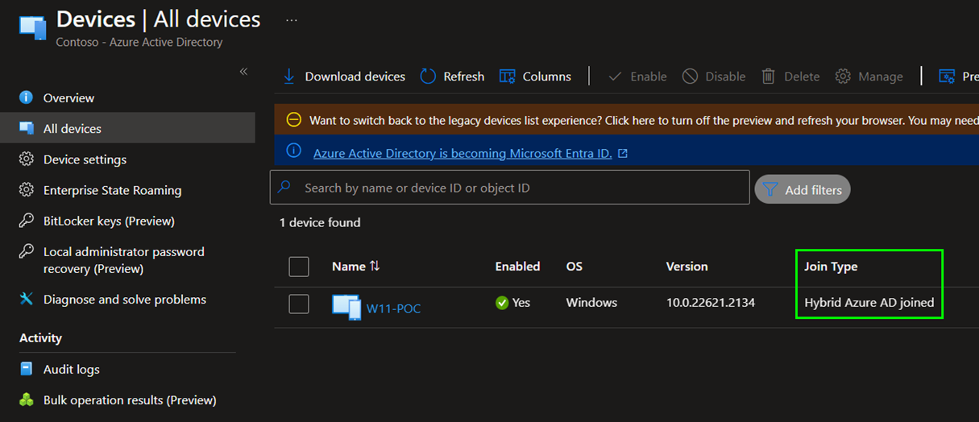Collapse the left navigation sidebar
The image size is (979, 422).
click(x=243, y=72)
